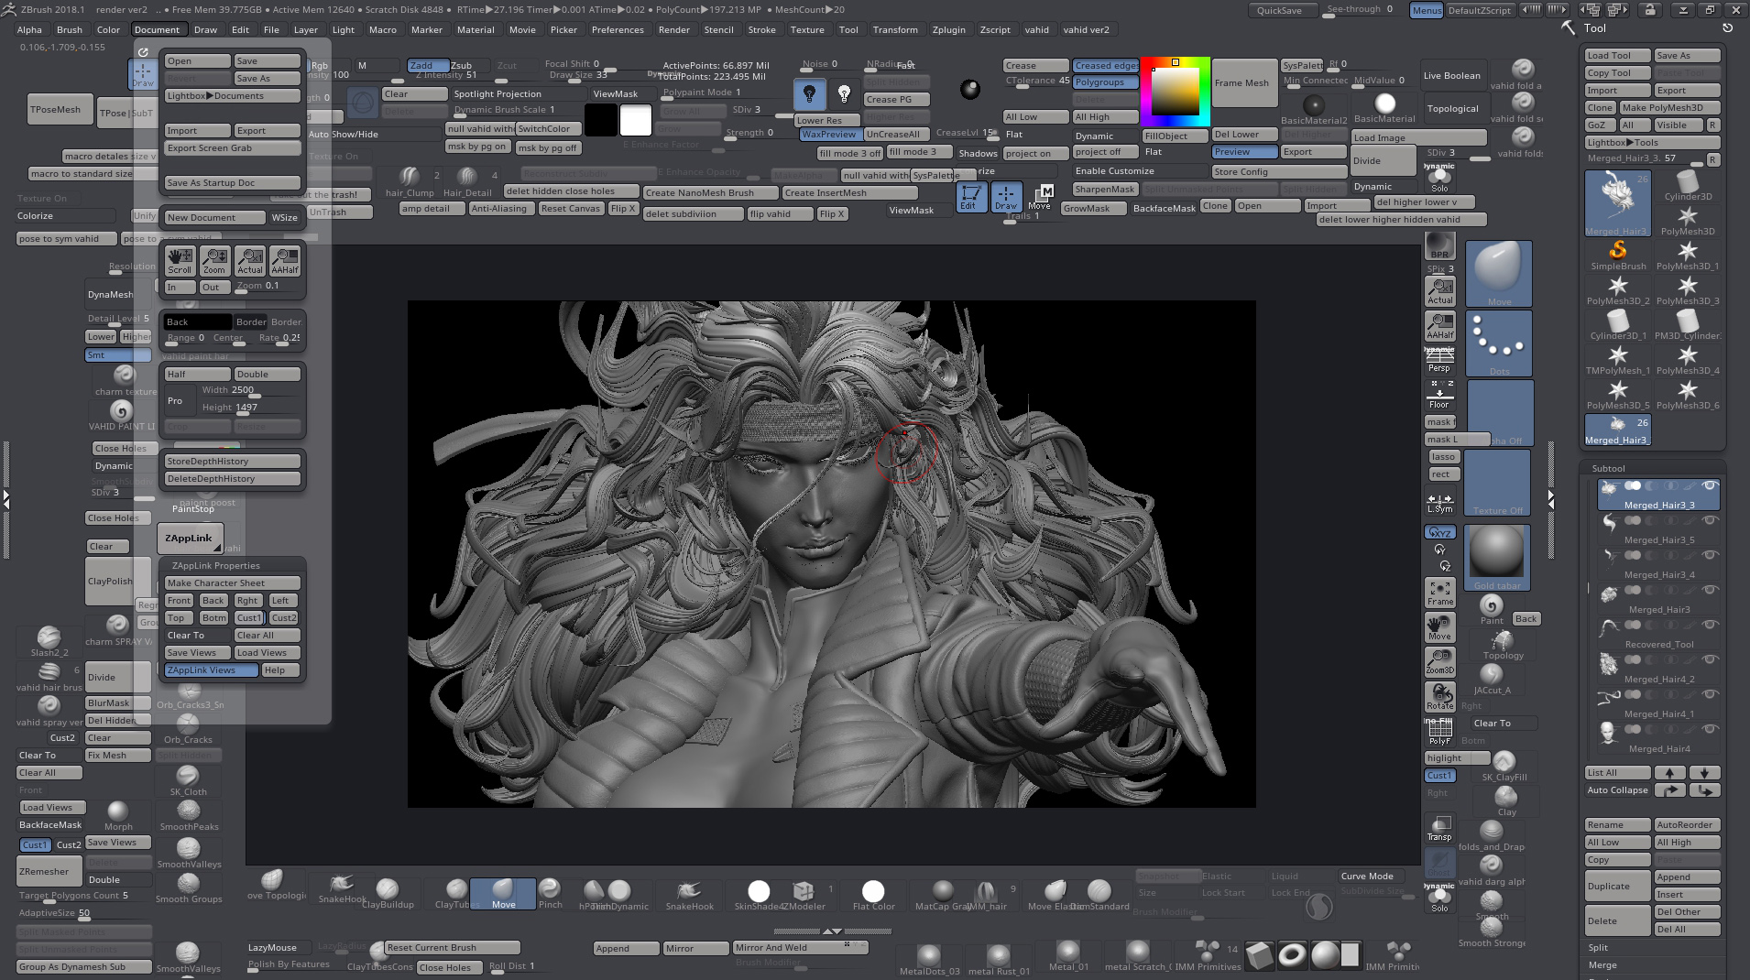The image size is (1750, 980).
Task: Open the Curve Mode section
Action: pyautogui.click(x=1371, y=876)
